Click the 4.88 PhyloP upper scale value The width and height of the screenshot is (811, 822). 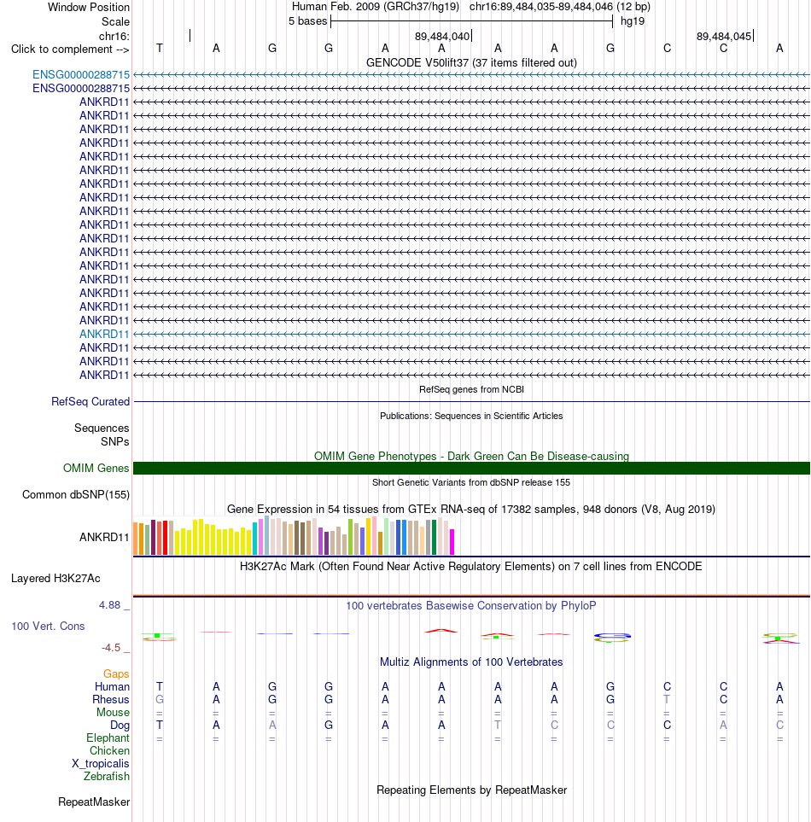pyautogui.click(x=109, y=605)
